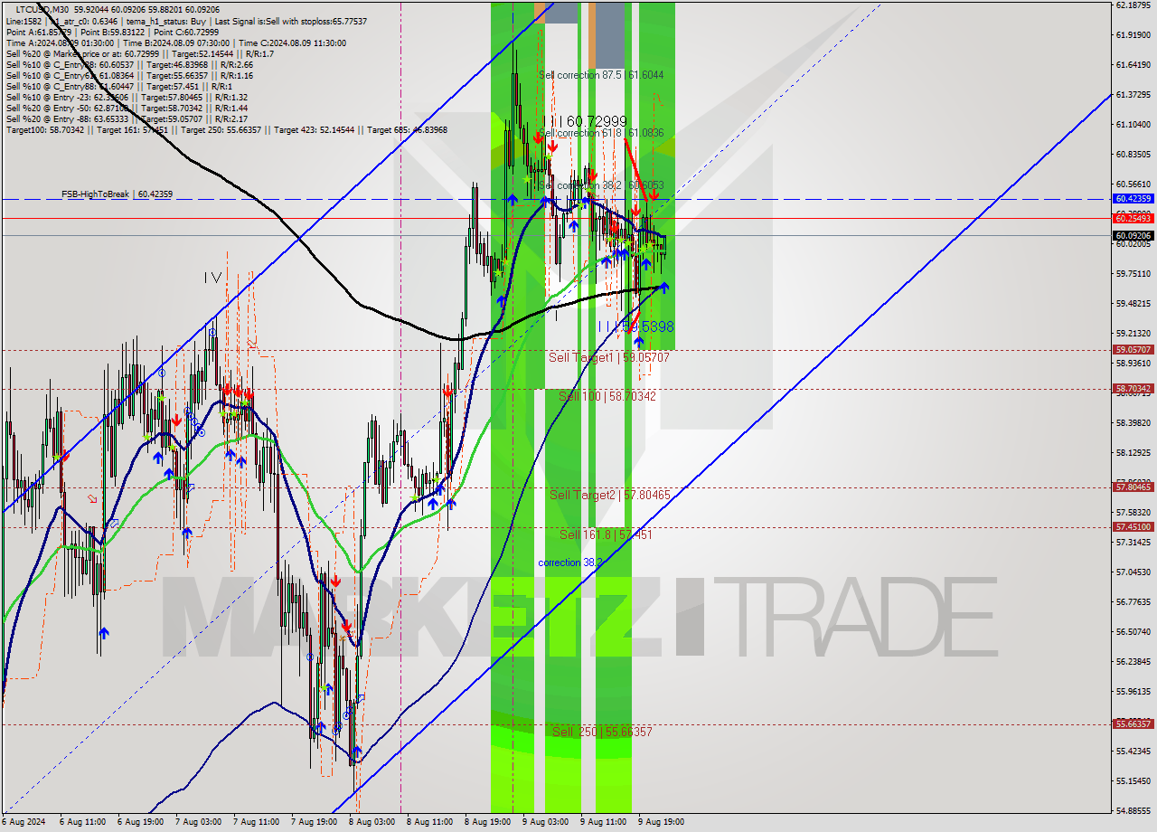The height and width of the screenshot is (832, 1157).
Task: Click the 'Sell %10 @ Entry -23' line
Action: 127,97
